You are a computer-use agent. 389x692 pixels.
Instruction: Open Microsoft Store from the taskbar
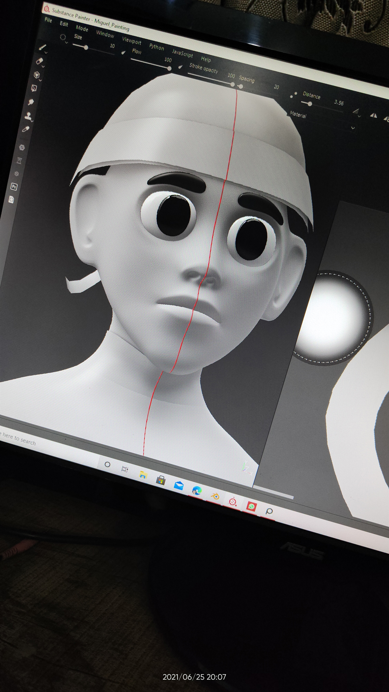pyautogui.click(x=161, y=480)
